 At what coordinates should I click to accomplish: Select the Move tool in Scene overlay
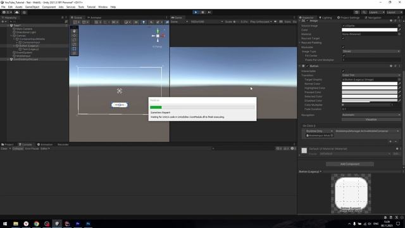click(75, 35)
